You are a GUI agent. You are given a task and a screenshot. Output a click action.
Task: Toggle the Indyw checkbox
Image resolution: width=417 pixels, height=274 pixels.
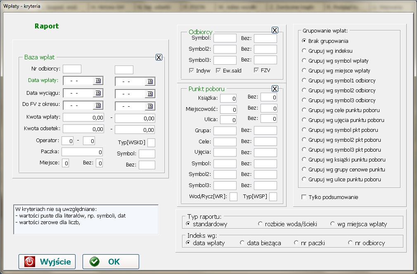tap(192, 70)
